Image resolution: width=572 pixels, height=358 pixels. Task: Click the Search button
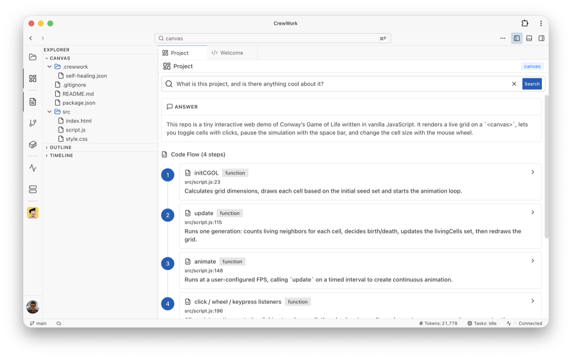[532, 84]
